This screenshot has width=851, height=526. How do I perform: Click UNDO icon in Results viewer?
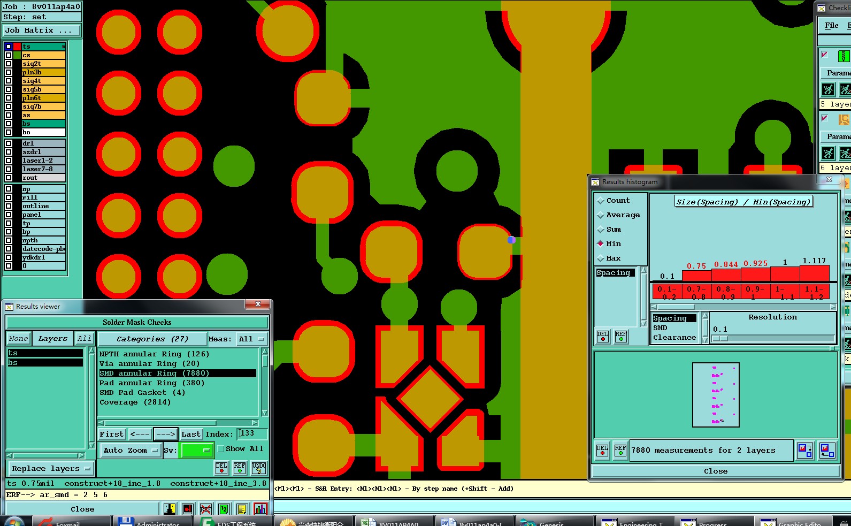point(259,468)
